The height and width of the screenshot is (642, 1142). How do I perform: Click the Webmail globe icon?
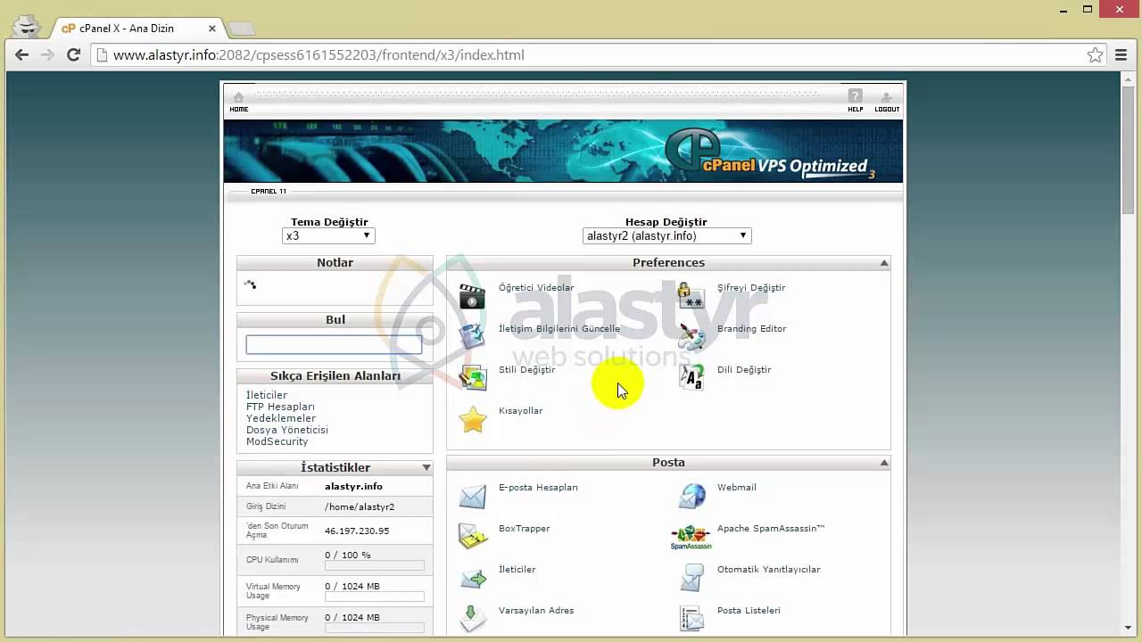click(x=691, y=495)
